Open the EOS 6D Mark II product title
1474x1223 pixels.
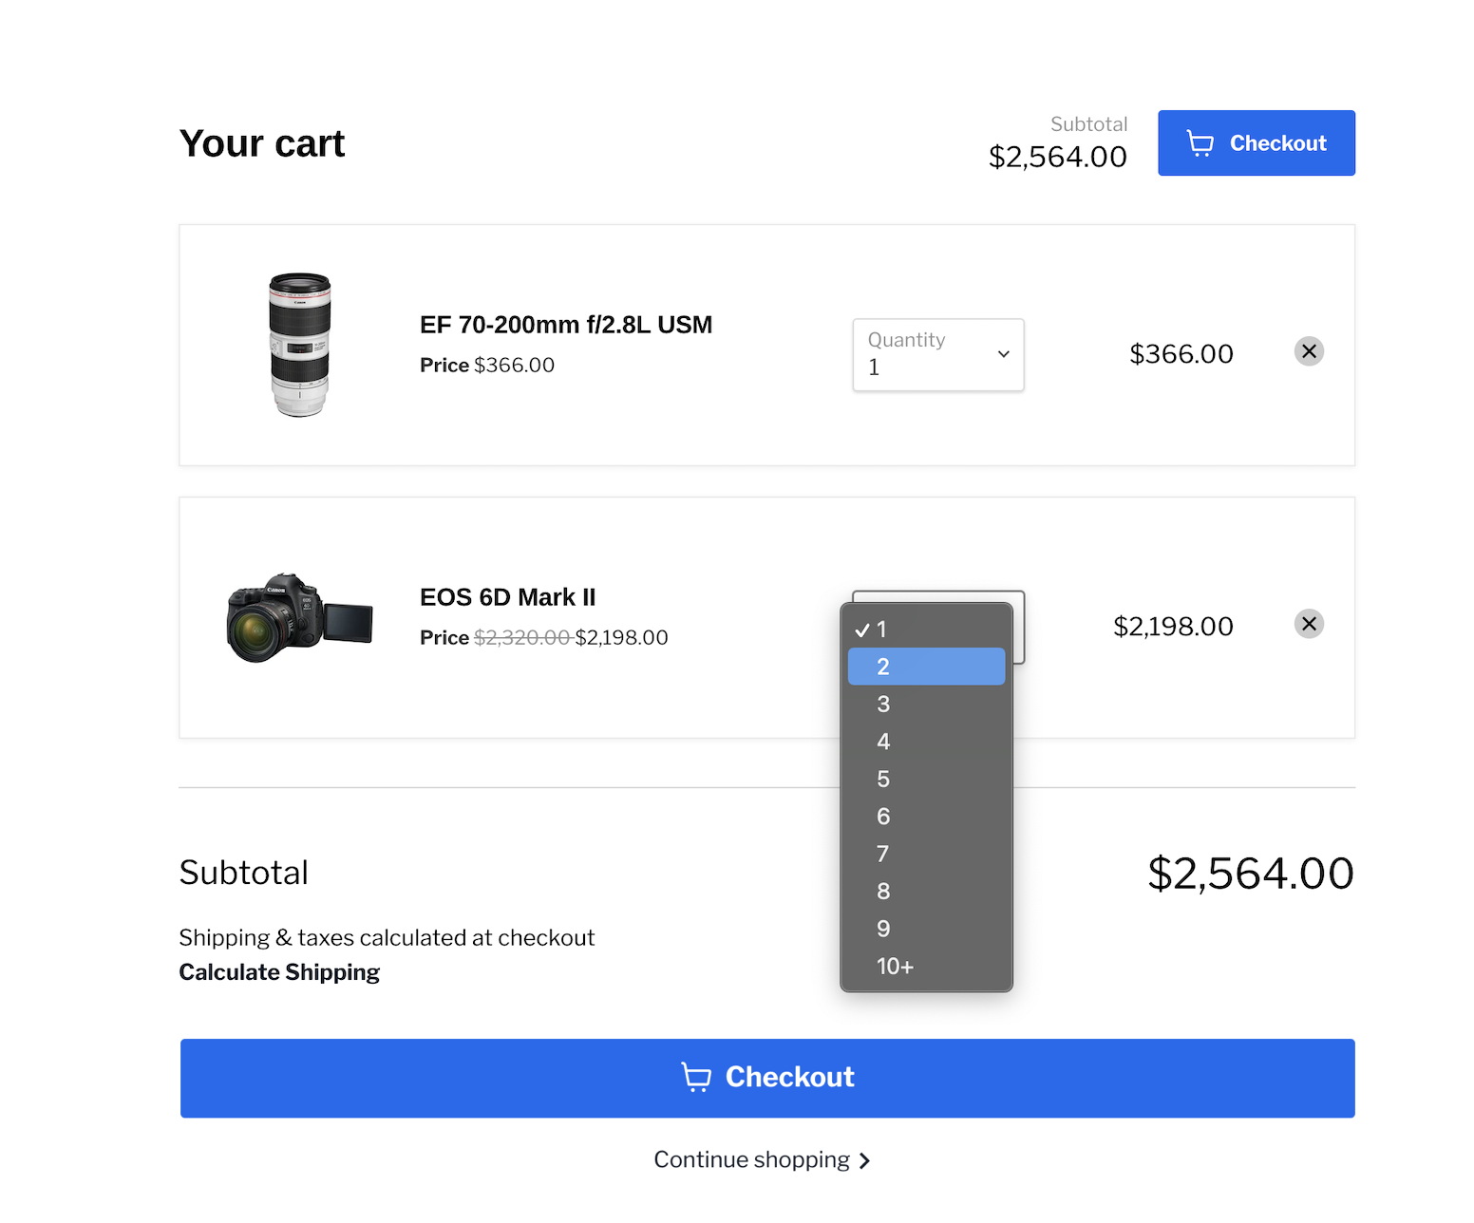pyautogui.click(x=508, y=597)
